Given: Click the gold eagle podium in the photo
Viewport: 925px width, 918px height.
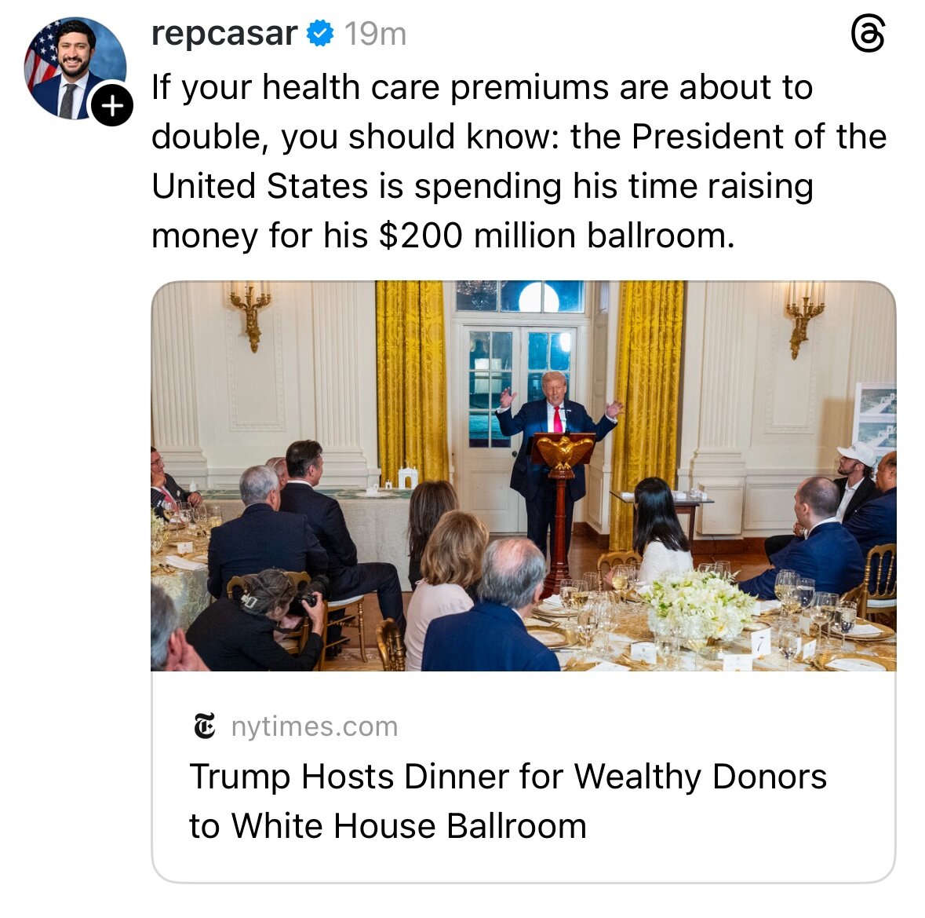Looking at the screenshot, I should click(x=562, y=453).
